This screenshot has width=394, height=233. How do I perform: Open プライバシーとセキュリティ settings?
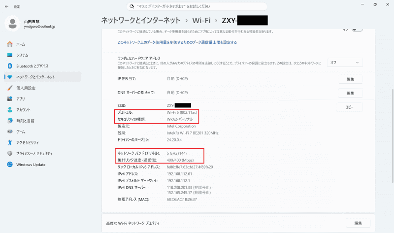click(x=43, y=154)
